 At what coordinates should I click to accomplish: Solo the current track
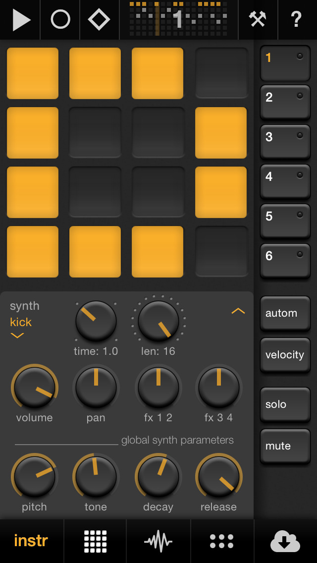pos(285,404)
